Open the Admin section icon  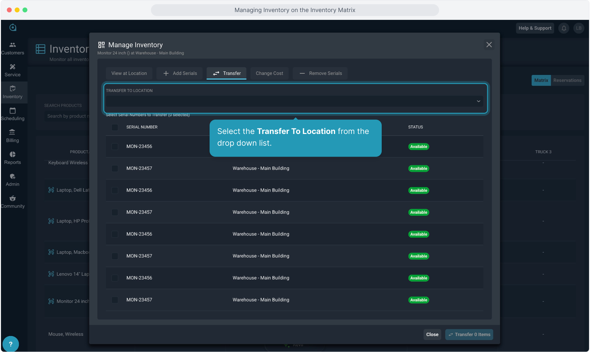12,176
